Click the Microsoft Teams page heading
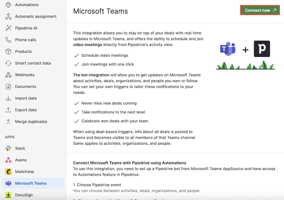This screenshot has height=200, width=284. pos(100,11)
